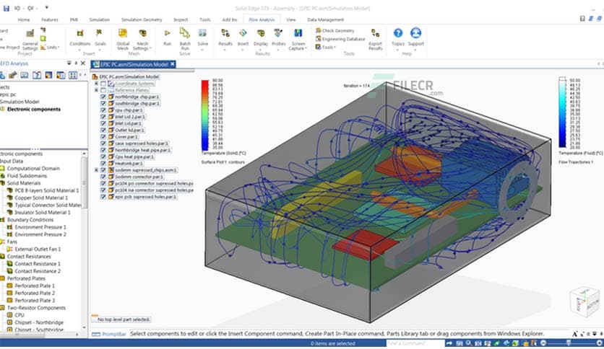The width and height of the screenshot is (604, 349).
Task: Select Electronic components project
Action: click(x=34, y=109)
